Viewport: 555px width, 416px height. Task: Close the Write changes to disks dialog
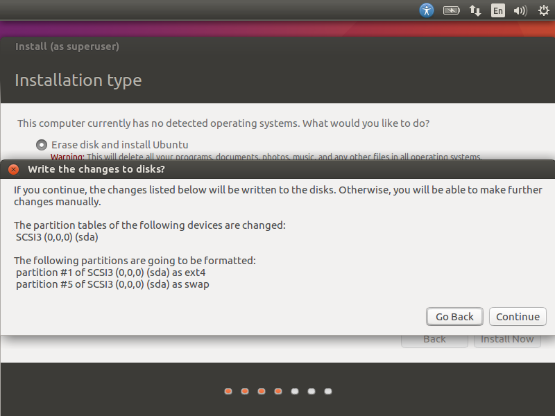pos(13,169)
